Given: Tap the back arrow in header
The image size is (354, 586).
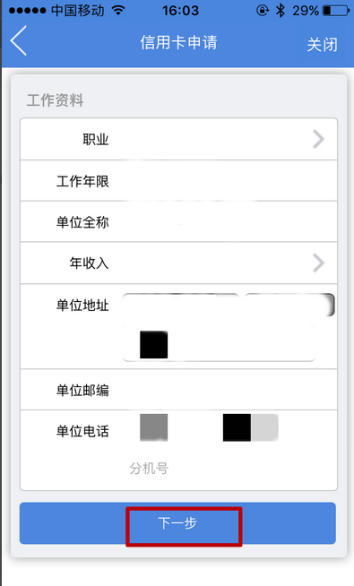Looking at the screenshot, I should pyautogui.click(x=18, y=40).
